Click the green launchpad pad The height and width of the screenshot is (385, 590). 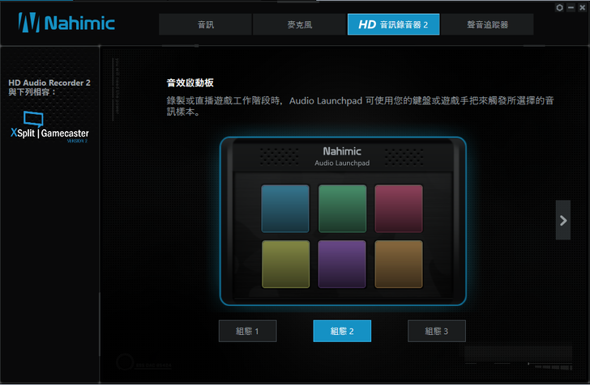click(x=342, y=209)
